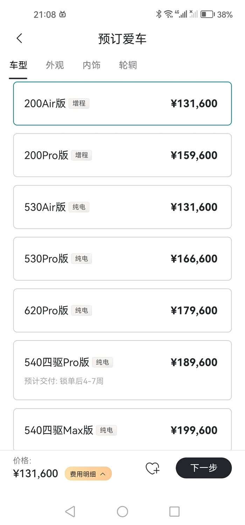Select the 200Air版 增程 model option
Viewport: 245px width, 525px height.
click(x=122, y=103)
